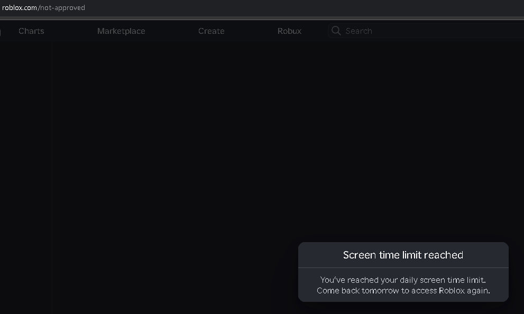Image resolution: width=524 pixels, height=314 pixels.
Task: Click the "You've reached your daily screen time limit." text
Action: click(x=403, y=280)
